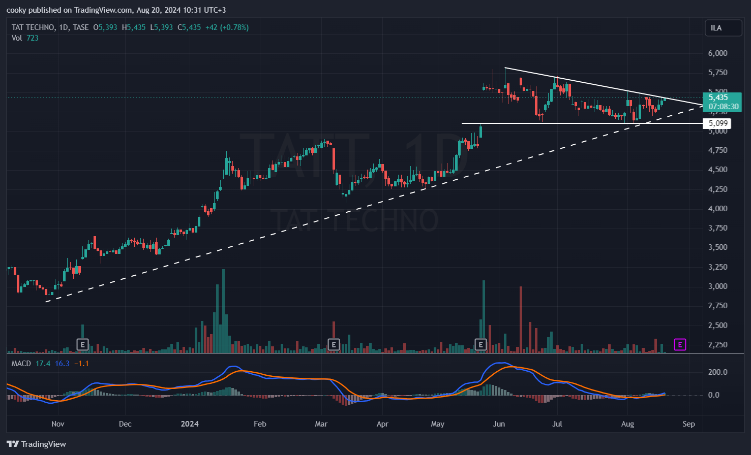
Task: Click the 2024 label on time axis
Action: [190, 424]
